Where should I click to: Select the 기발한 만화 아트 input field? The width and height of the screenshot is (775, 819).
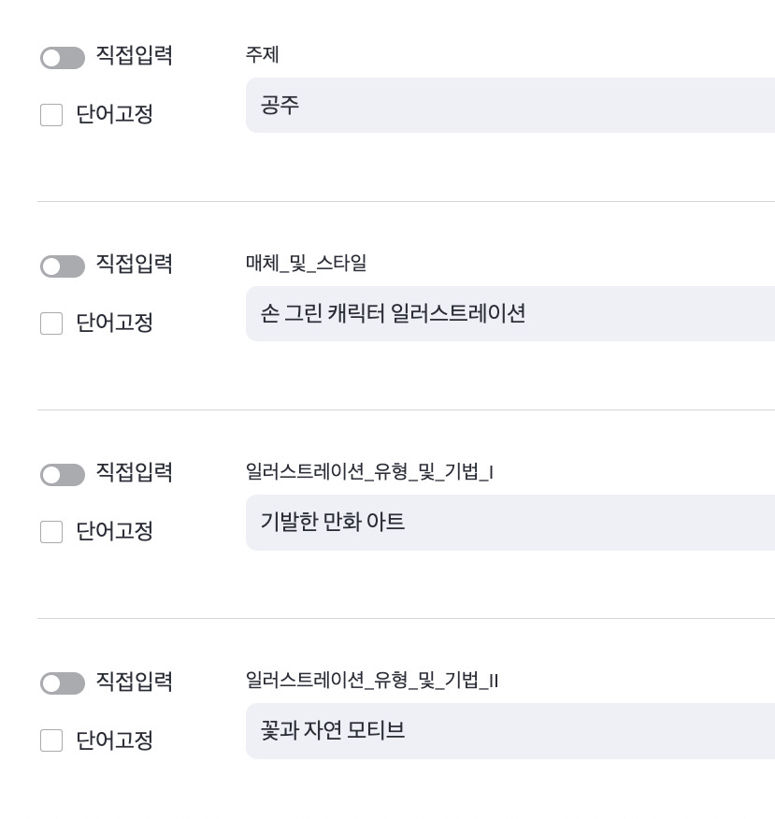(x=509, y=522)
